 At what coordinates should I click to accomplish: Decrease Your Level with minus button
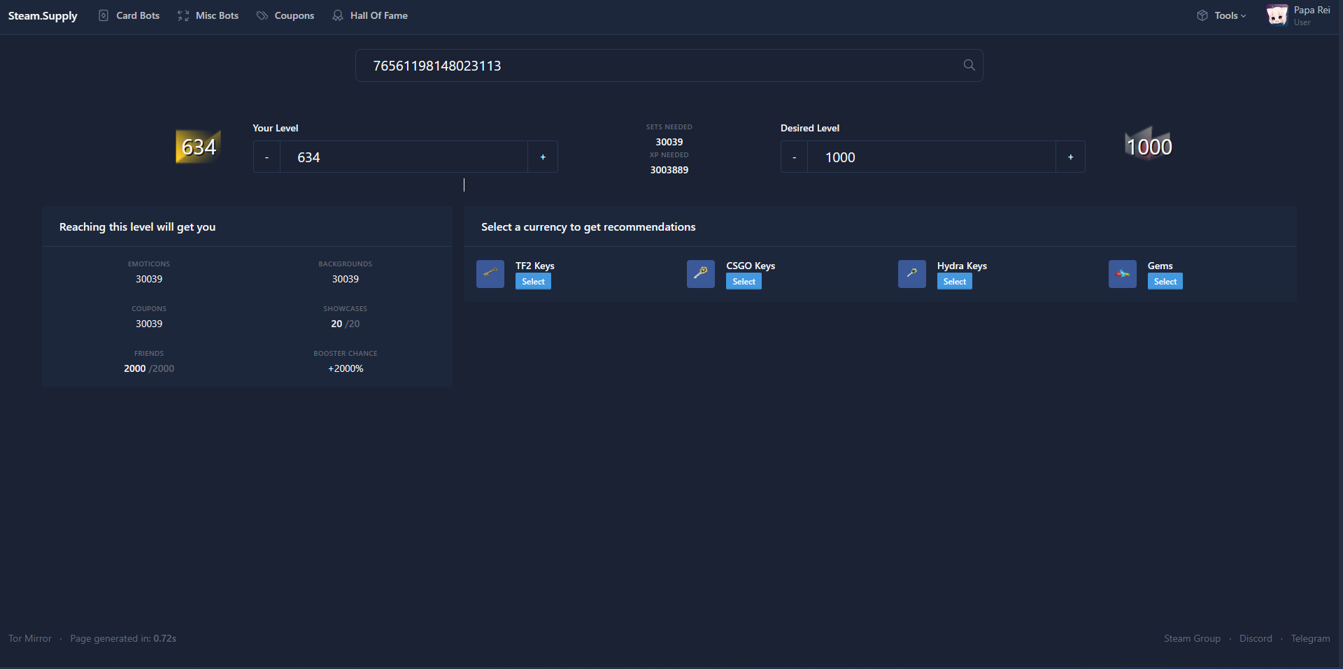click(x=267, y=157)
